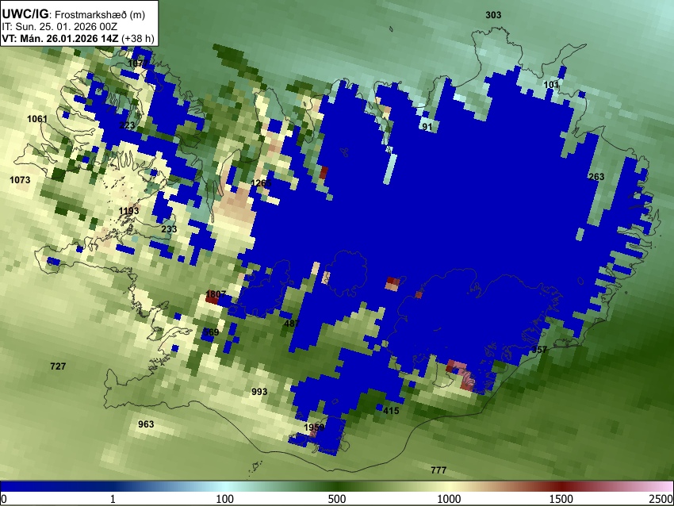674x506 pixels.
Task: Click the map value 223
Action: [127, 125]
